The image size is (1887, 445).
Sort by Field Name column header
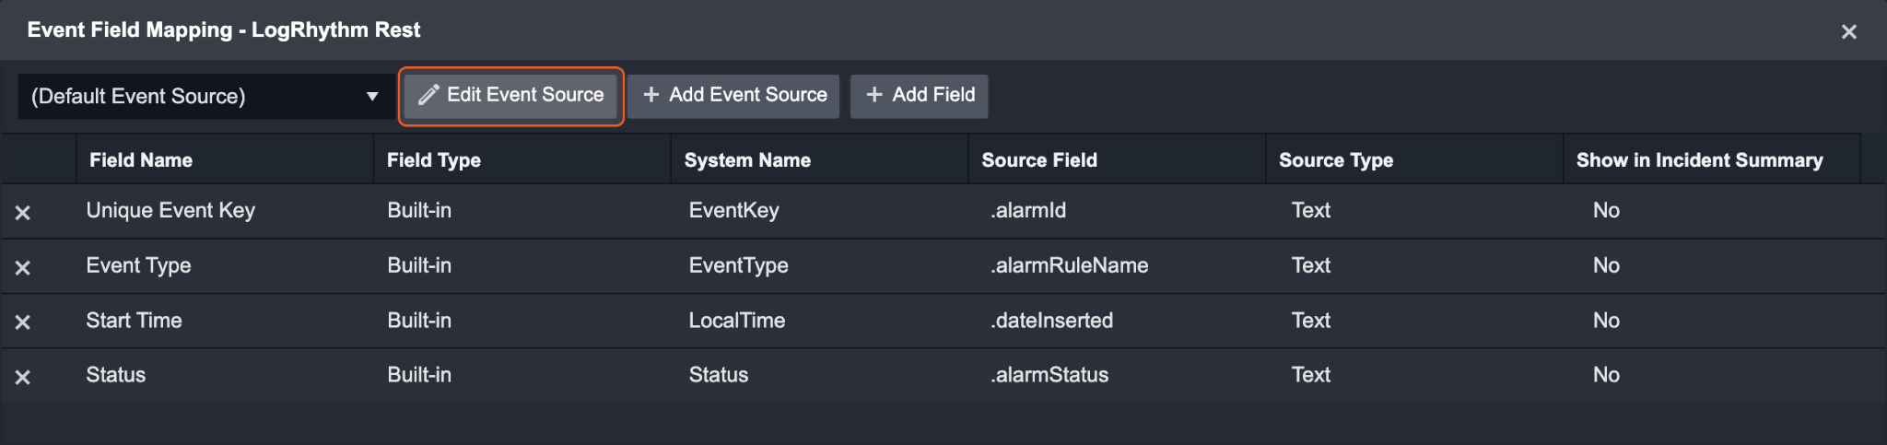click(x=141, y=160)
